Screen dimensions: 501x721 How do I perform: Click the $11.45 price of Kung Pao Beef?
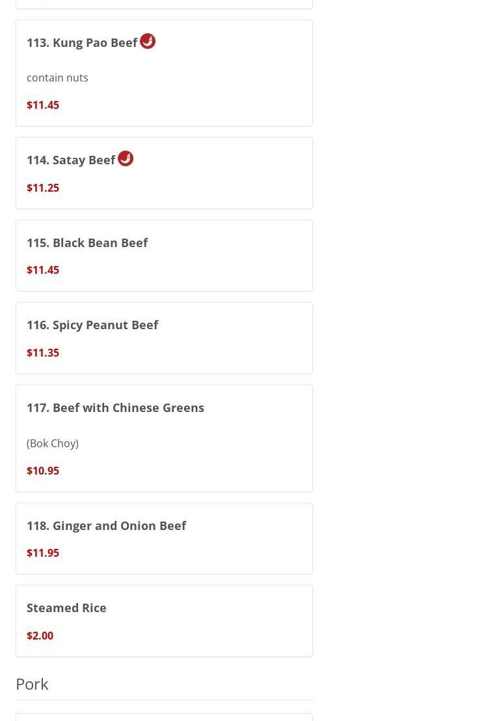[43, 105]
